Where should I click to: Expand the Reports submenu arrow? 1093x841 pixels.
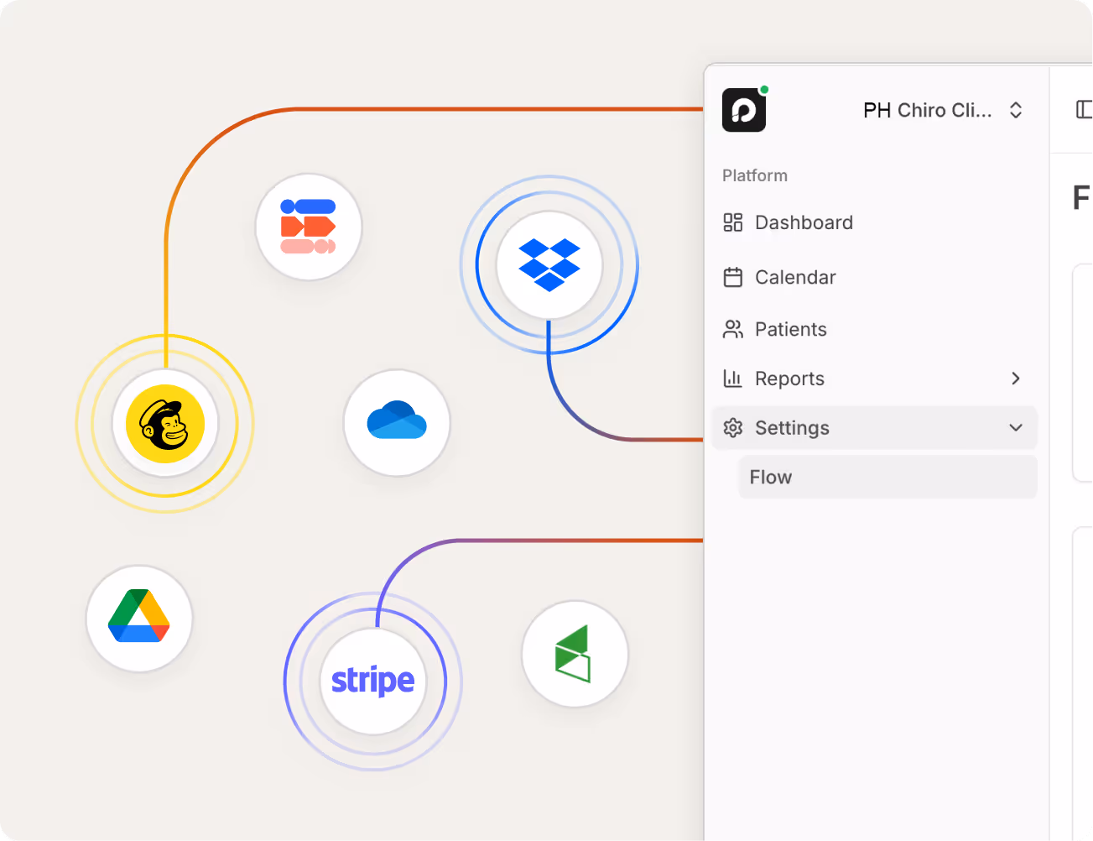[1016, 379]
